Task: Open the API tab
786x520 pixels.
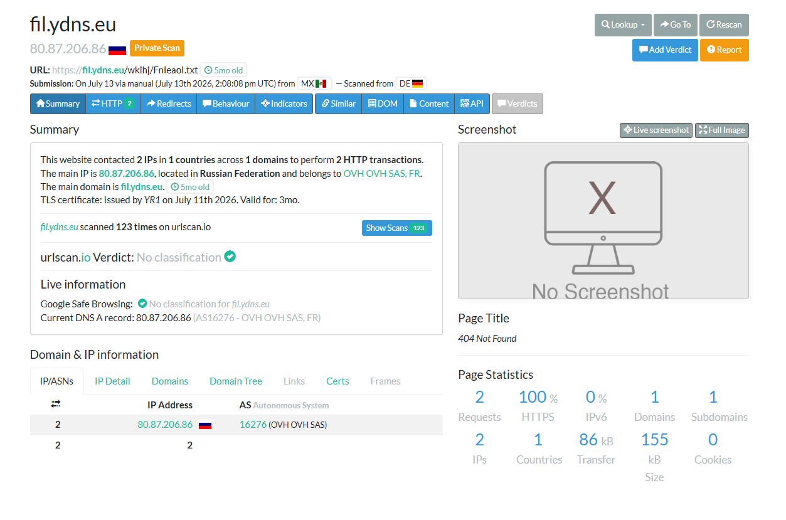Action: tap(472, 103)
